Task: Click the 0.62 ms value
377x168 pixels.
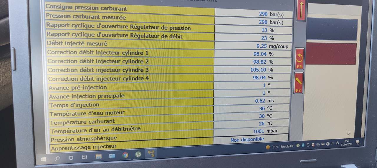Action: [264, 101]
